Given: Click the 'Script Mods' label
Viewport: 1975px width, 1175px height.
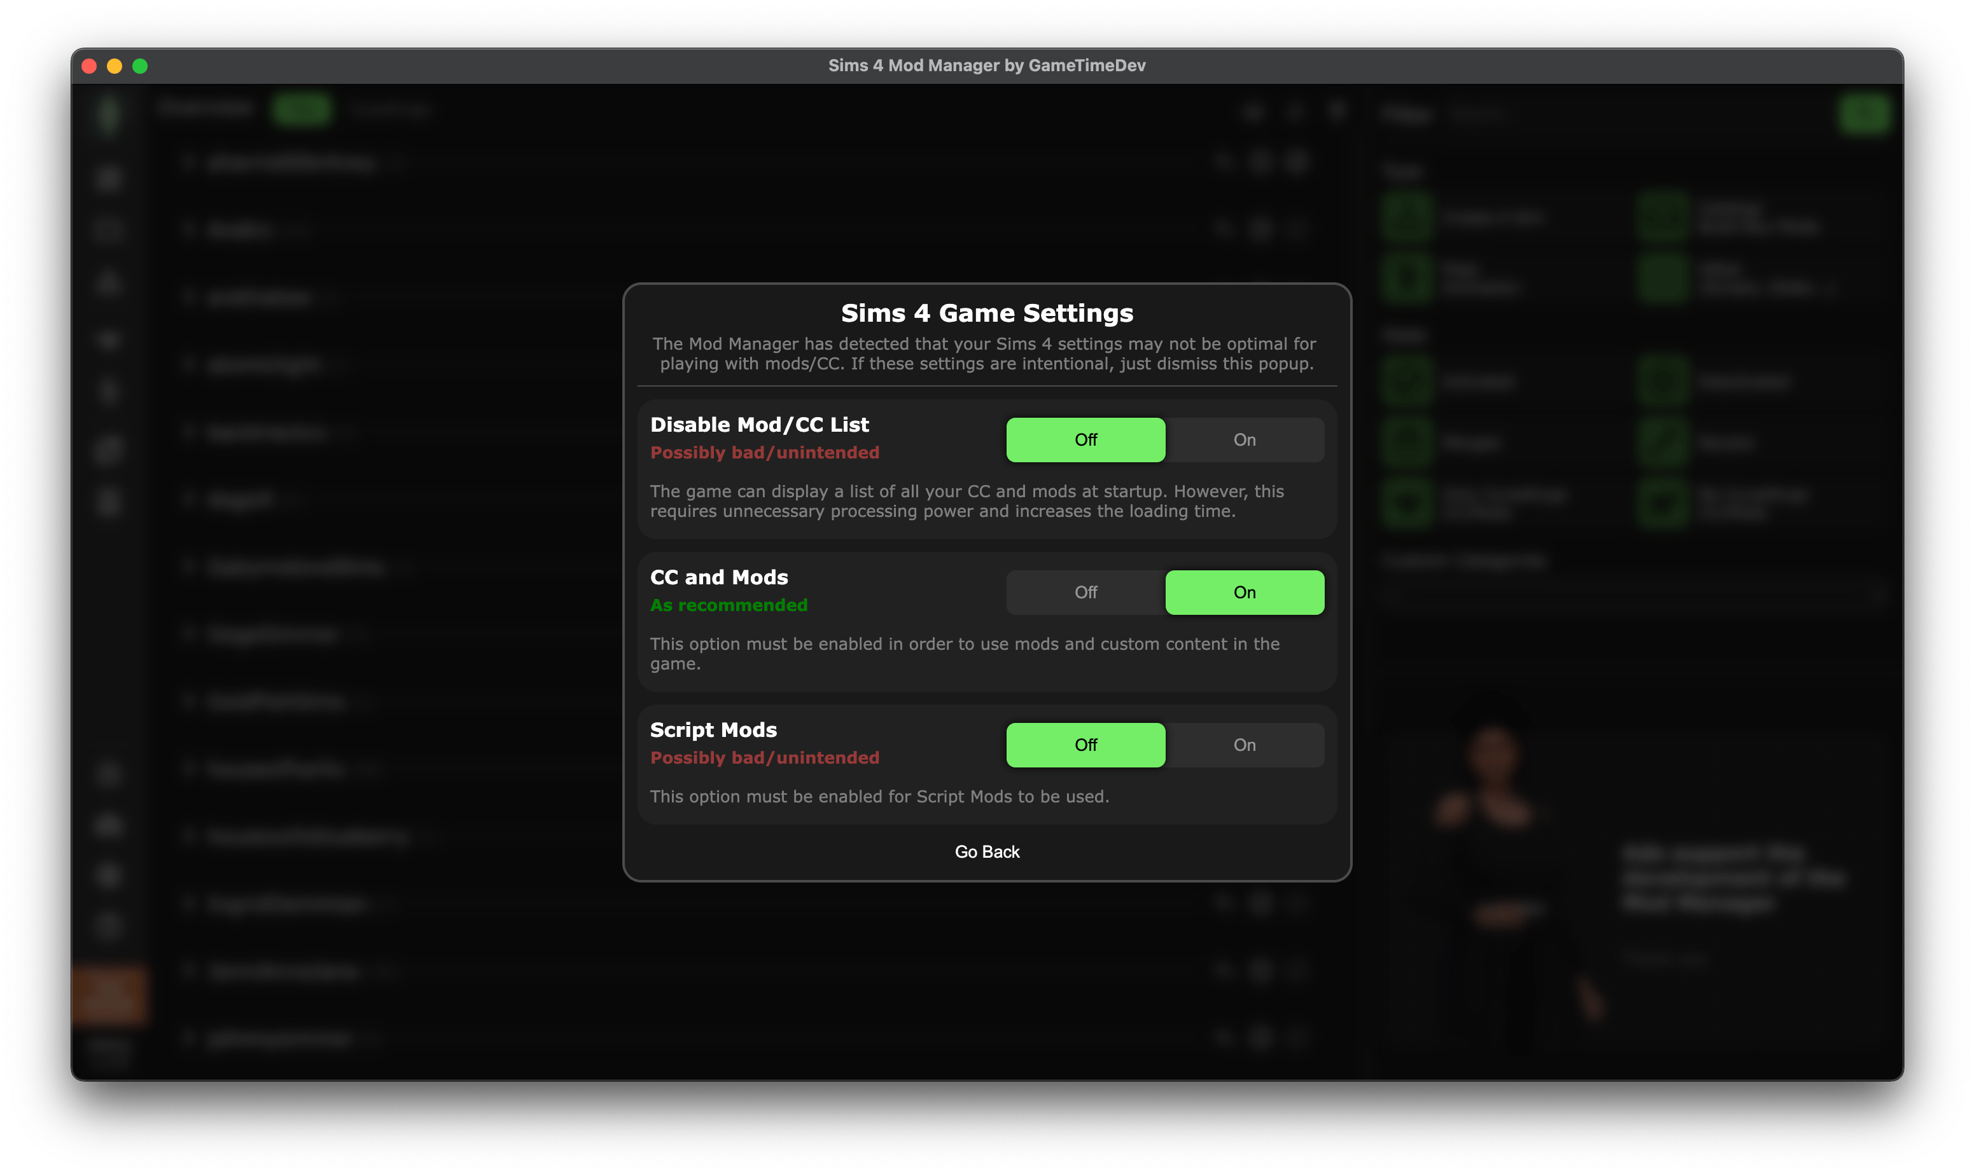Looking at the screenshot, I should (713, 730).
